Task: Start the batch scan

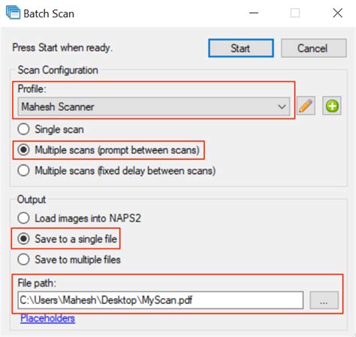Action: tap(241, 48)
